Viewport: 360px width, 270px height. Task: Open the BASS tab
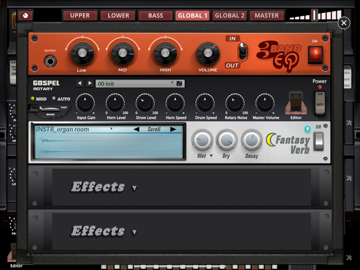click(155, 15)
